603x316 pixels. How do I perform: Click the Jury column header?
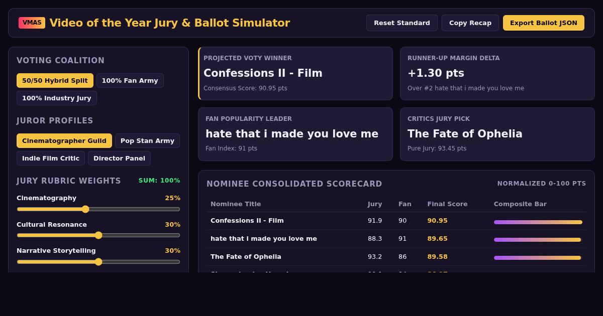coord(375,204)
